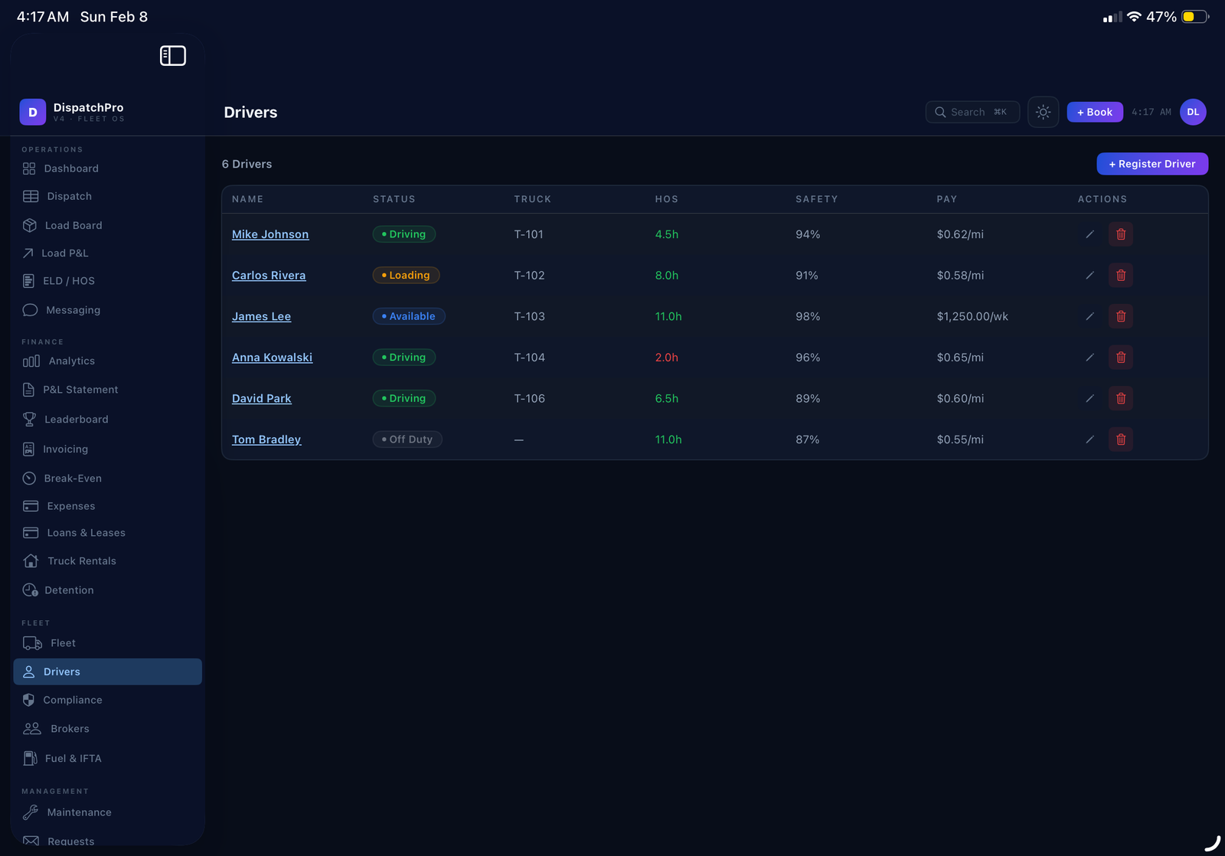The width and height of the screenshot is (1225, 856).
Task: Click edit pencil for Carlos Rivera
Action: (1089, 276)
